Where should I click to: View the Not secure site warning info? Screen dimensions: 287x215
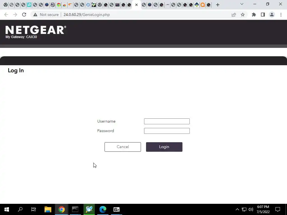pyautogui.click(x=46, y=15)
